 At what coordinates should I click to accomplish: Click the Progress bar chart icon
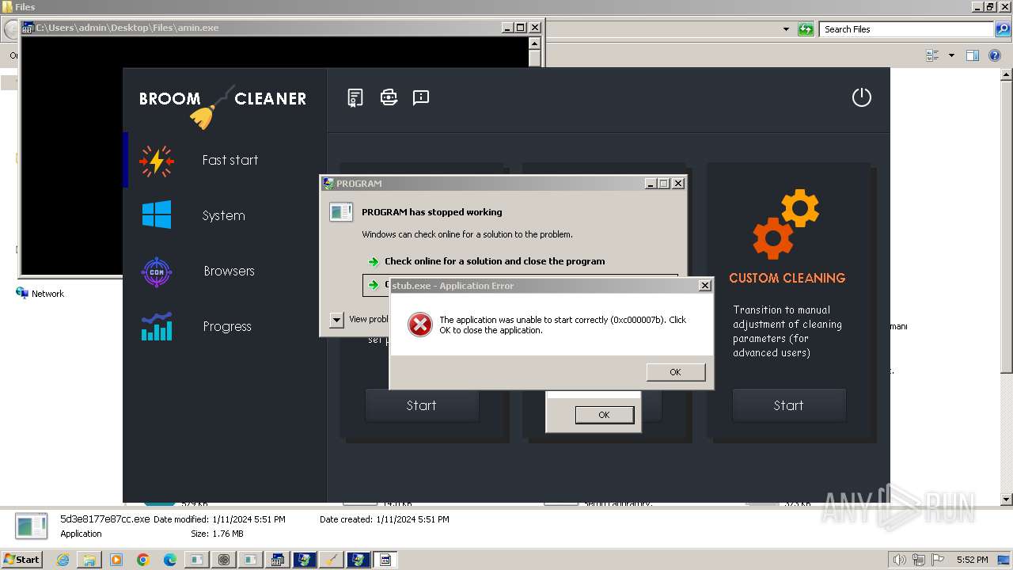[157, 327]
